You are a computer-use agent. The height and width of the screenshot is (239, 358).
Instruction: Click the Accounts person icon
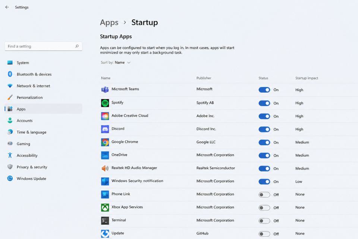click(x=10, y=120)
